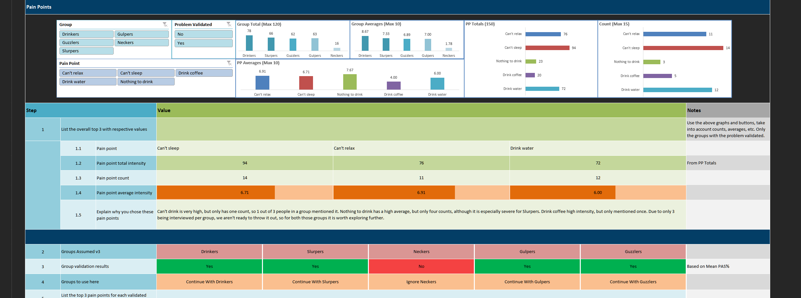801x298 pixels.
Task: Select the Group validation results label
Action: (x=109, y=266)
